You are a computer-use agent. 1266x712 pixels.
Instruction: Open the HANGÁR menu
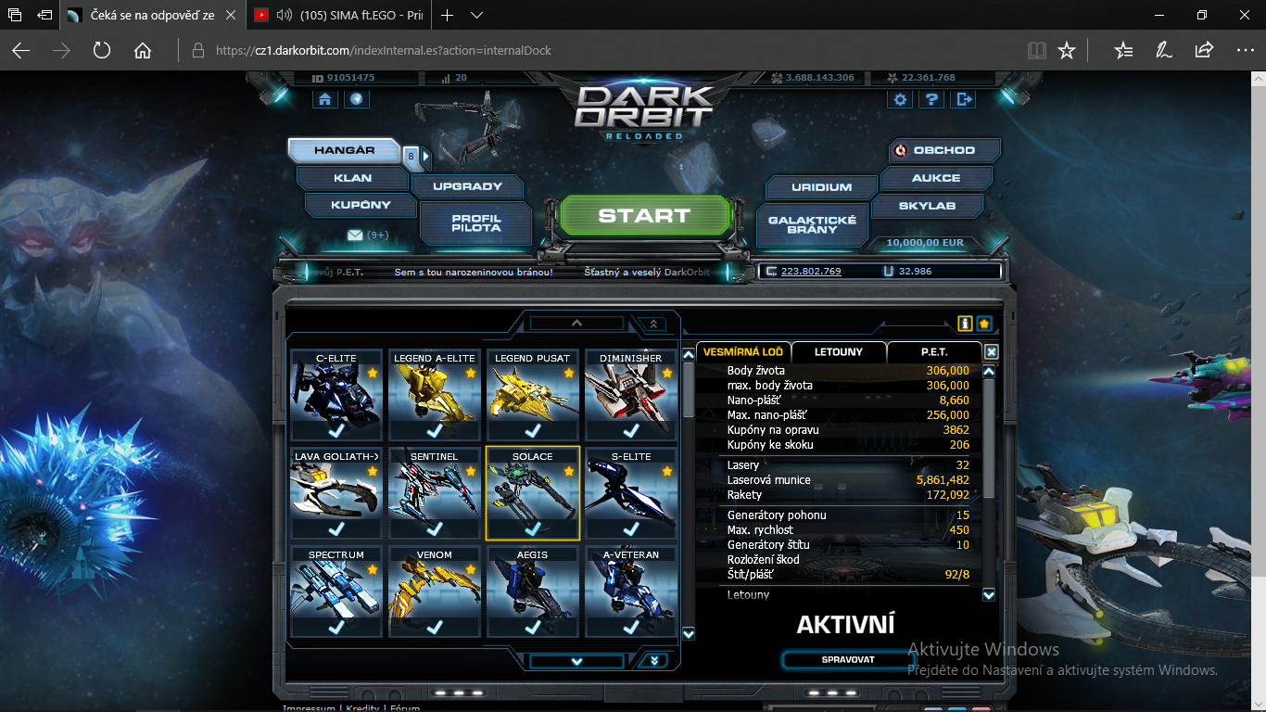pyautogui.click(x=344, y=150)
